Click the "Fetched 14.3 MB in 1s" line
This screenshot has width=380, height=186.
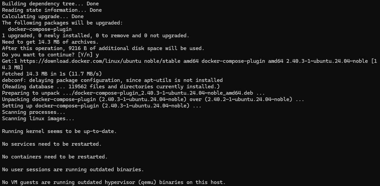click(52, 74)
